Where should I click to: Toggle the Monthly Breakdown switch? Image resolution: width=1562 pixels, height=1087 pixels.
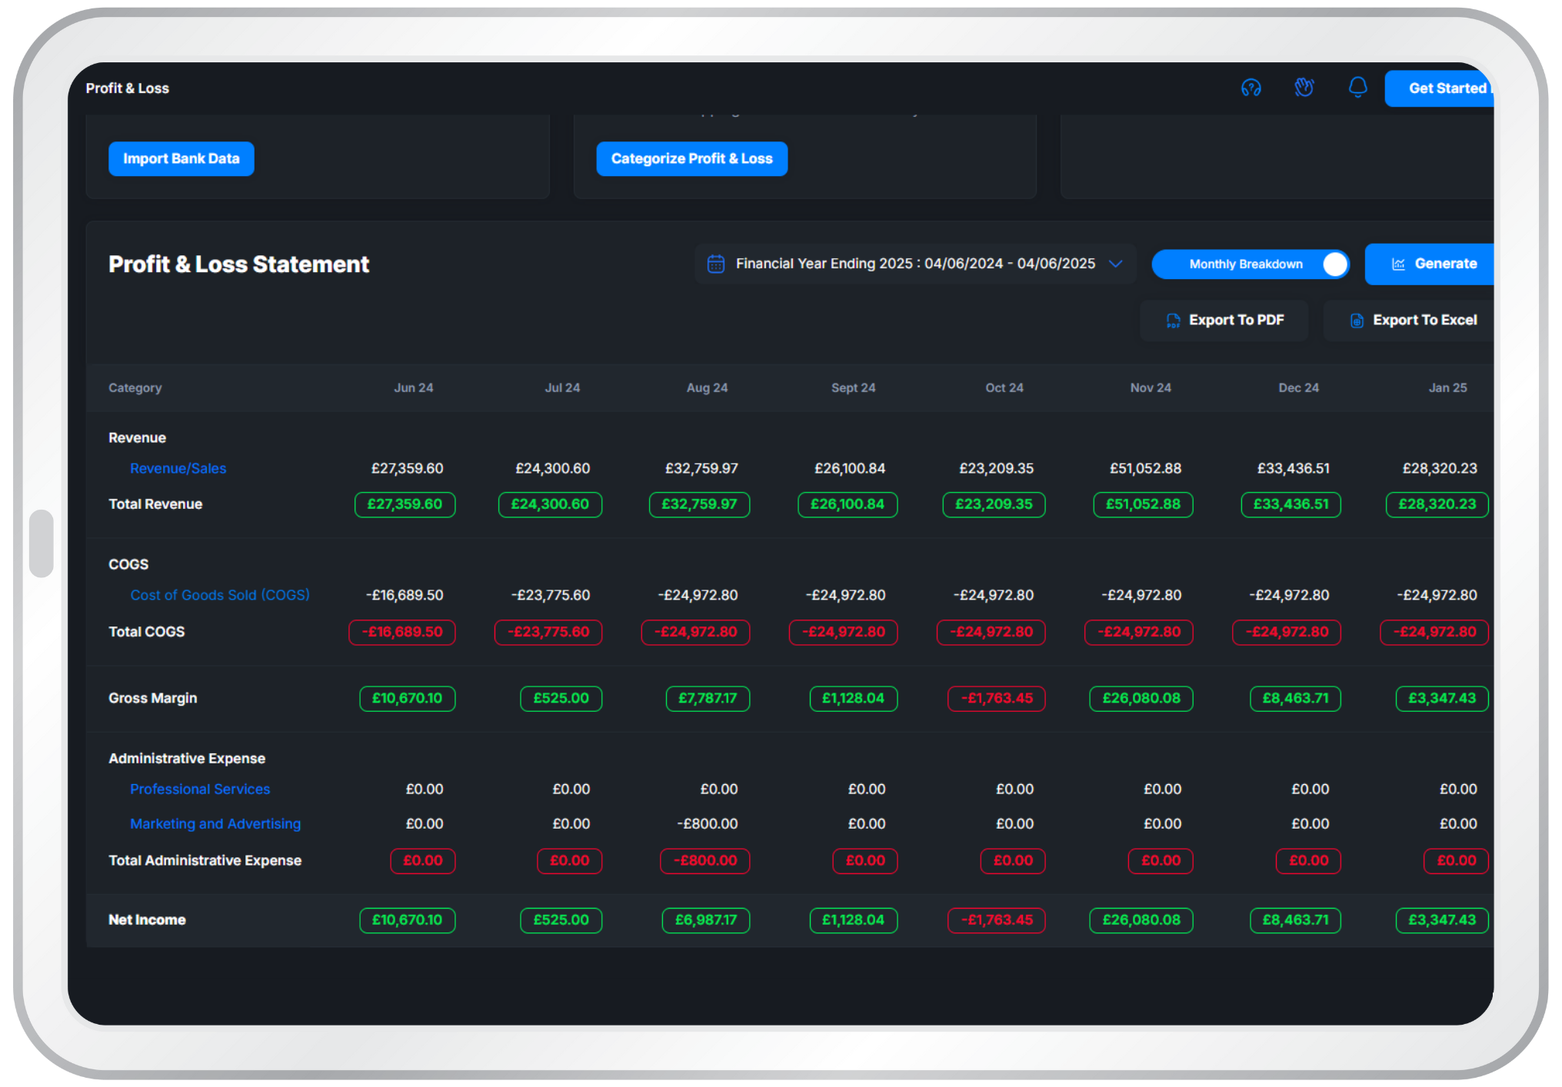(x=1334, y=264)
